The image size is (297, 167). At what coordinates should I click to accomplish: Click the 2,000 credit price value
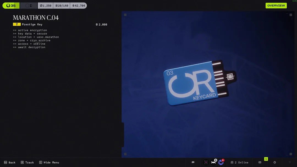(101, 24)
